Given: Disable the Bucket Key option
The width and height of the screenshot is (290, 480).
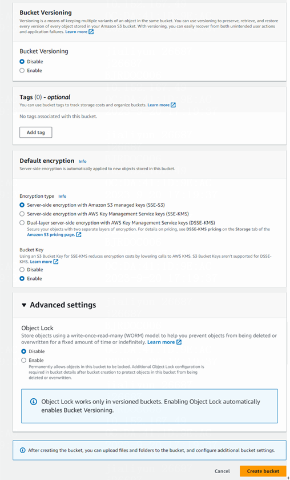Looking at the screenshot, I should coord(22,270).
